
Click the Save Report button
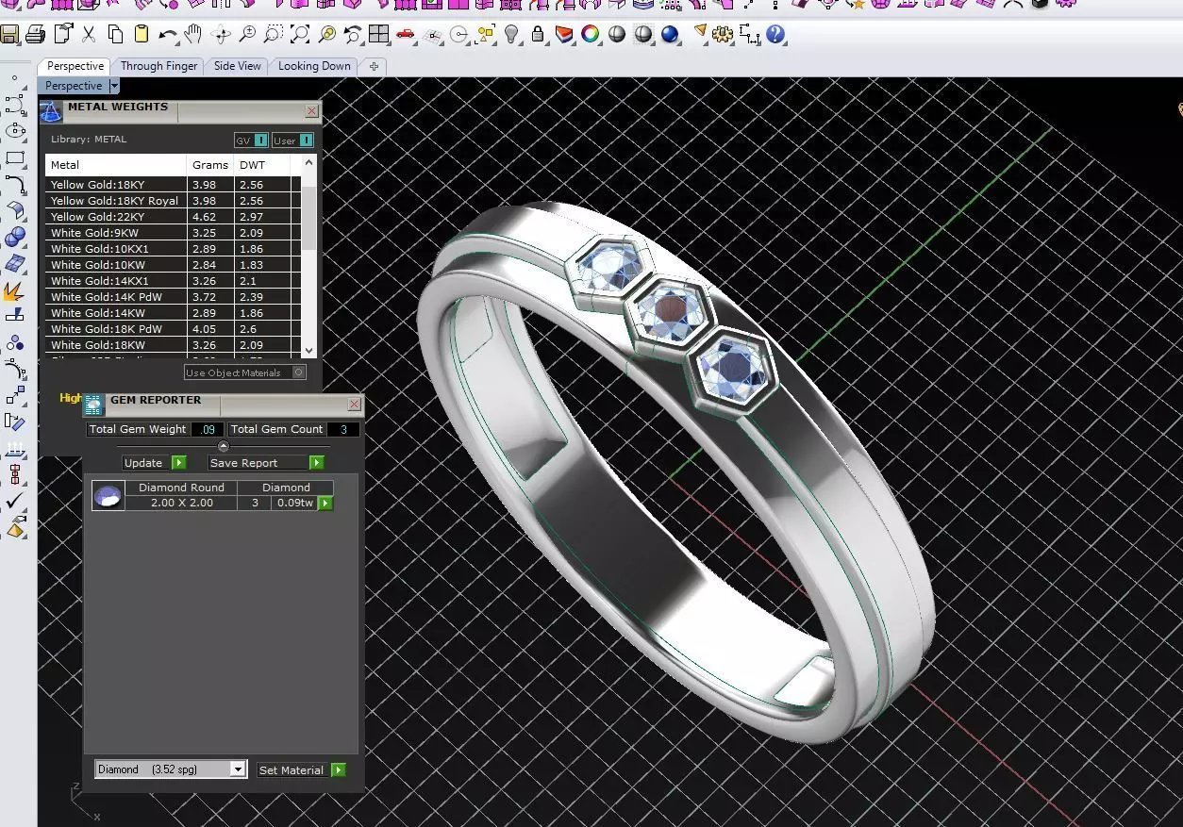pyautogui.click(x=266, y=463)
